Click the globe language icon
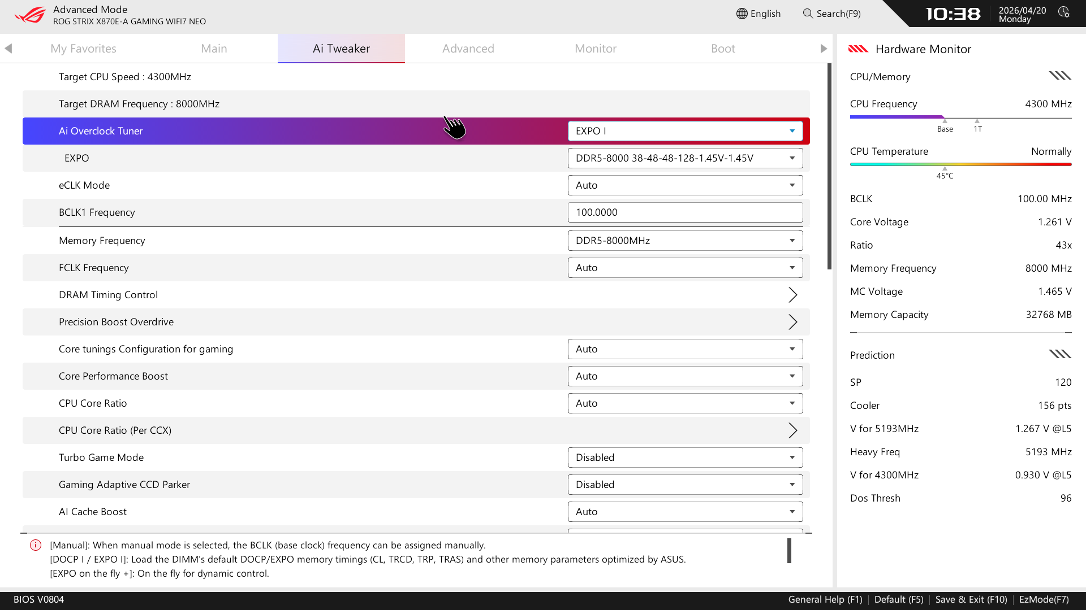Image resolution: width=1086 pixels, height=610 pixels. click(x=742, y=14)
